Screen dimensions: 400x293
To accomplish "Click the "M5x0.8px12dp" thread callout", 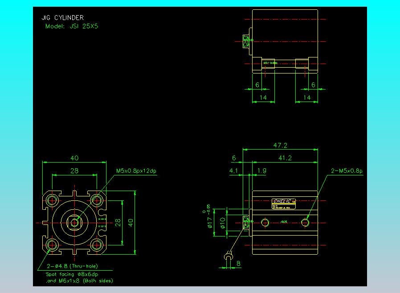I will 136,171.
